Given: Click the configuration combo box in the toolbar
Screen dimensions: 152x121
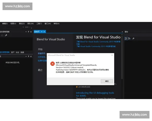Looking at the screenshot, I should pos(13,27).
